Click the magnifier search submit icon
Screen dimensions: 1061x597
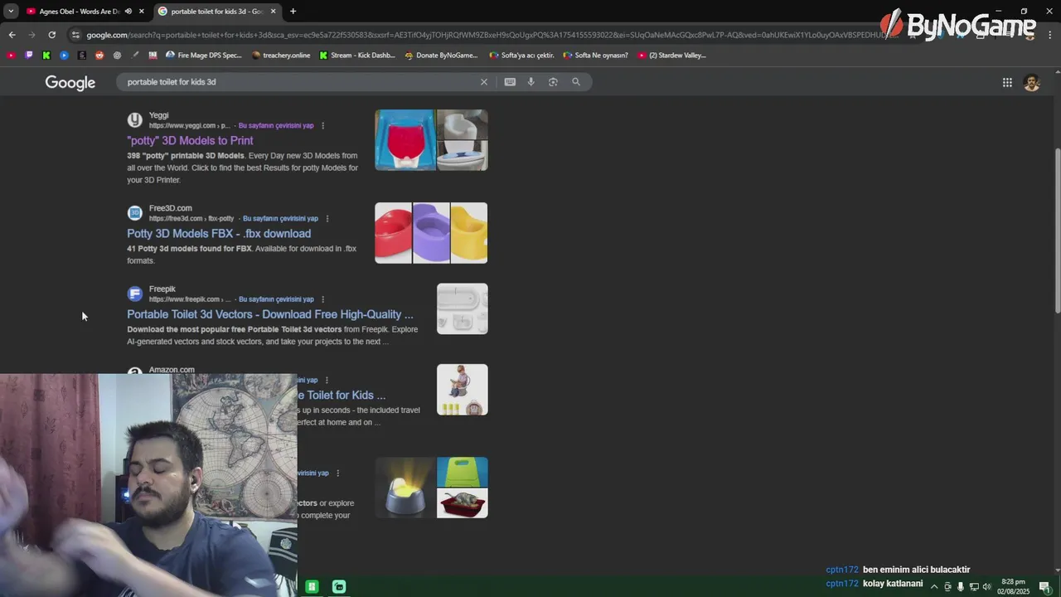[576, 82]
